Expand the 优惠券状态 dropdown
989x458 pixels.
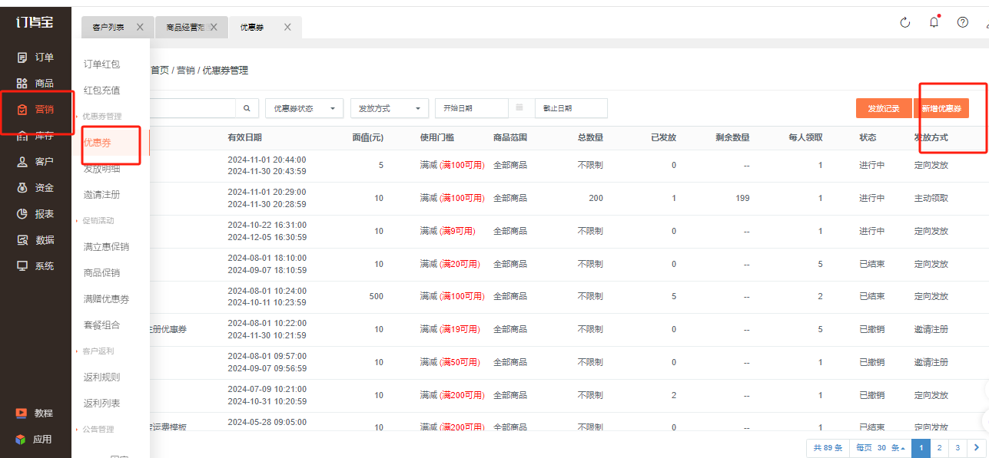[x=304, y=109]
